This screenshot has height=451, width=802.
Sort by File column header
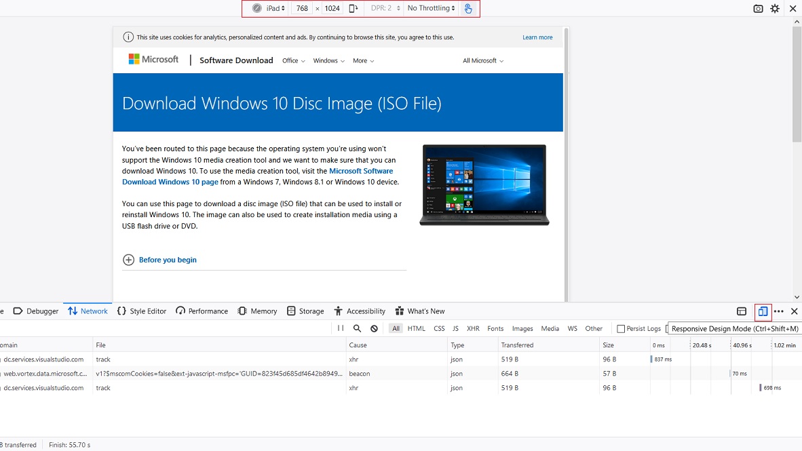(x=219, y=345)
